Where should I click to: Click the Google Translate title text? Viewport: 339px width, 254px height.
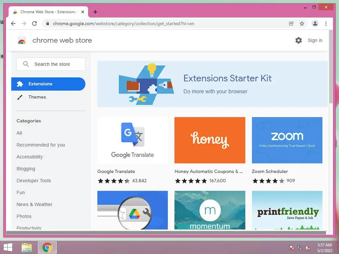(x=116, y=171)
